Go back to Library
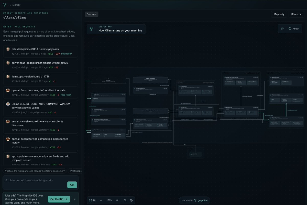The height and width of the screenshot is (205, 307). click(15, 5)
